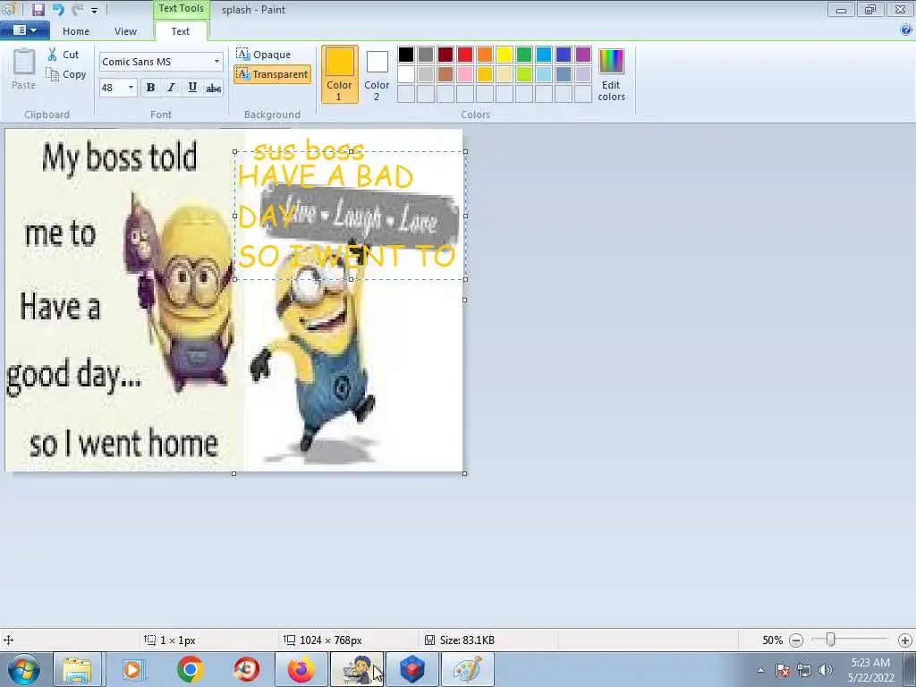Toggle Bold formatting
This screenshot has width=916, height=687.
click(x=150, y=88)
